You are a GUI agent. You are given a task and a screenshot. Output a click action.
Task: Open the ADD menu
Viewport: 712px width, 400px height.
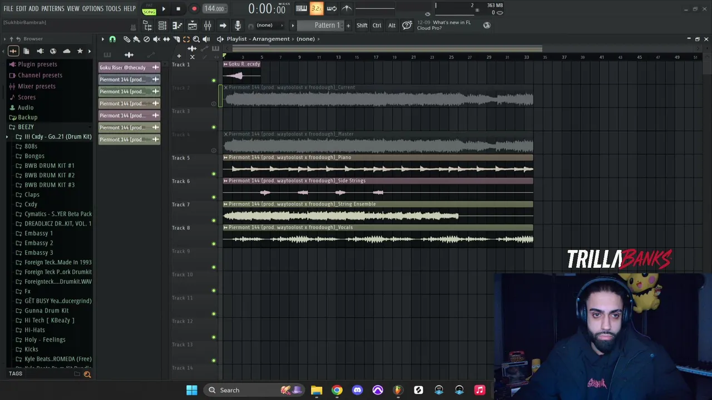(x=33, y=9)
